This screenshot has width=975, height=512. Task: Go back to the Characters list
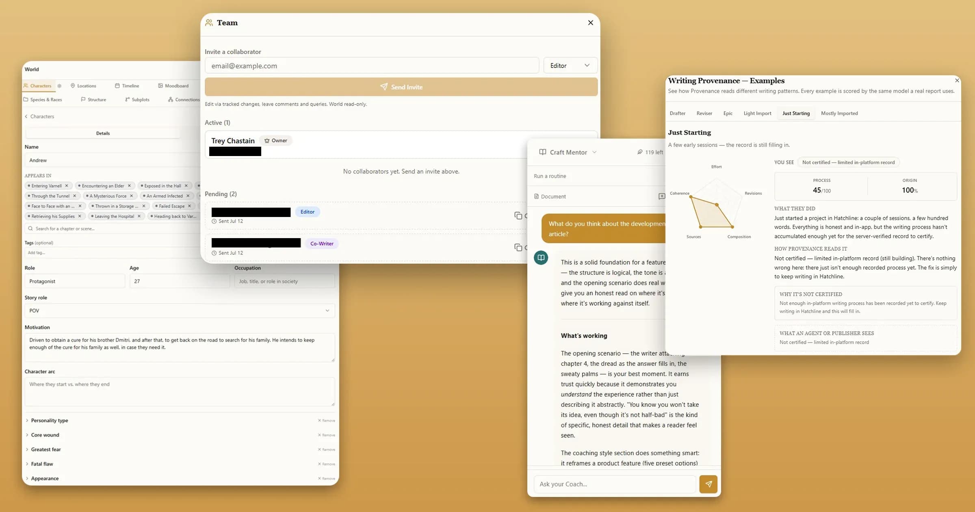(39, 116)
